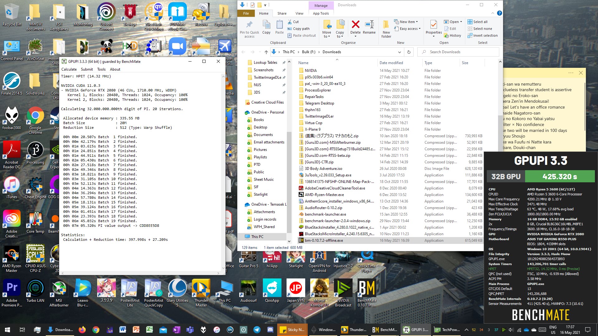Open Properties from the ribbon

point(434,29)
